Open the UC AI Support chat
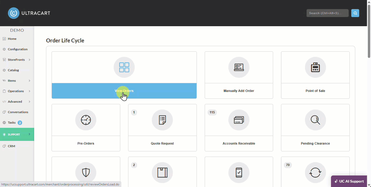Image resolution: width=371 pixels, height=187 pixels. pos(349,181)
